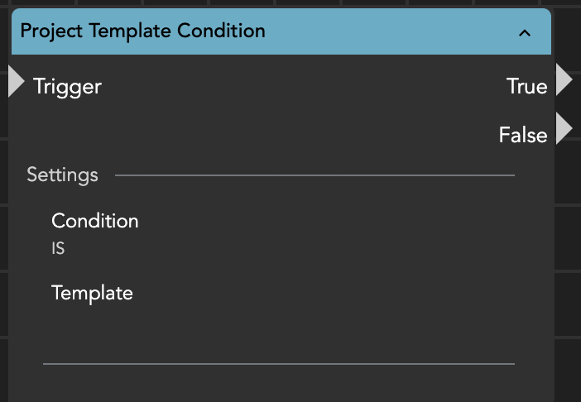Click the Trigger input port arrow

pos(16,83)
